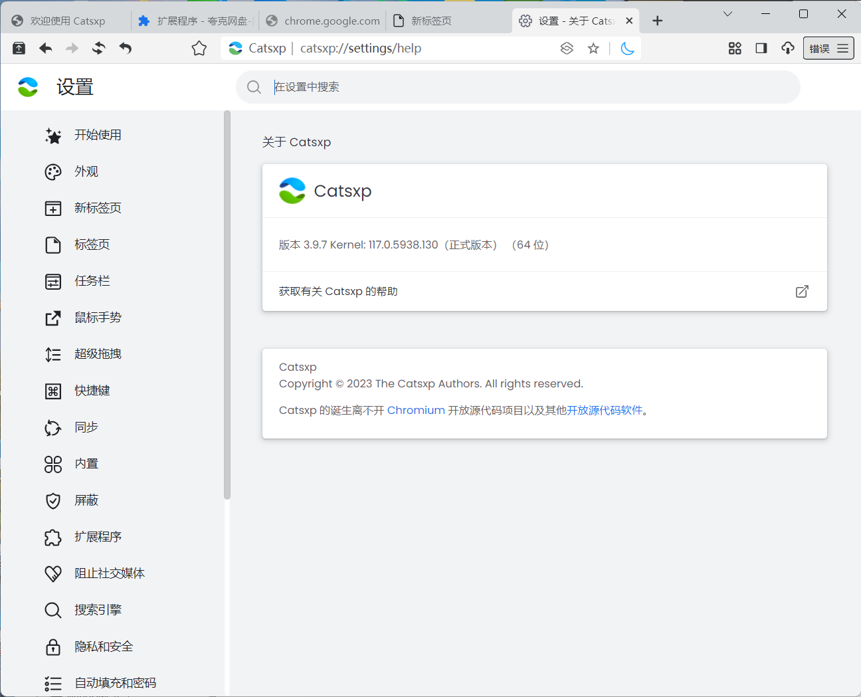Viewport: 861px width, 697px height.
Task: Click the star outline favorites icon left of the address bar
Action: tap(199, 48)
